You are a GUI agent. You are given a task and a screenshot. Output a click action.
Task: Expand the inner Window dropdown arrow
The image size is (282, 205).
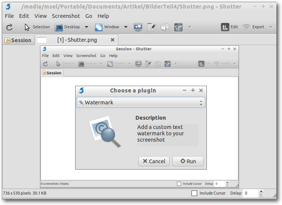129,64
